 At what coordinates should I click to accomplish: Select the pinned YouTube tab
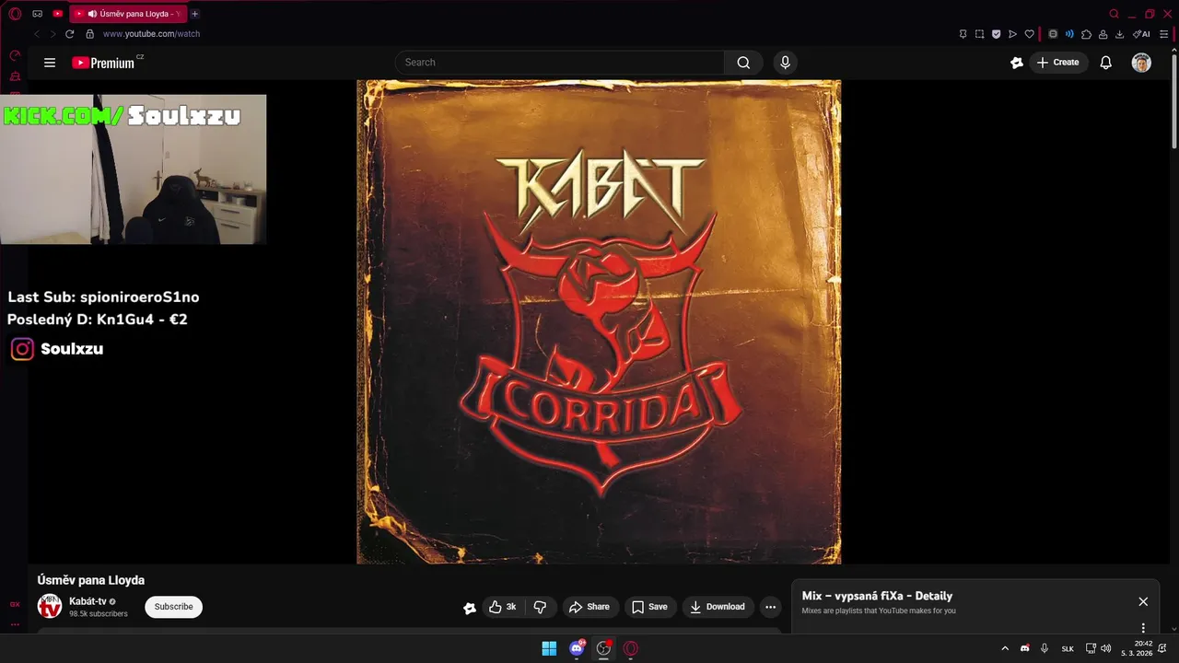pyautogui.click(x=58, y=14)
